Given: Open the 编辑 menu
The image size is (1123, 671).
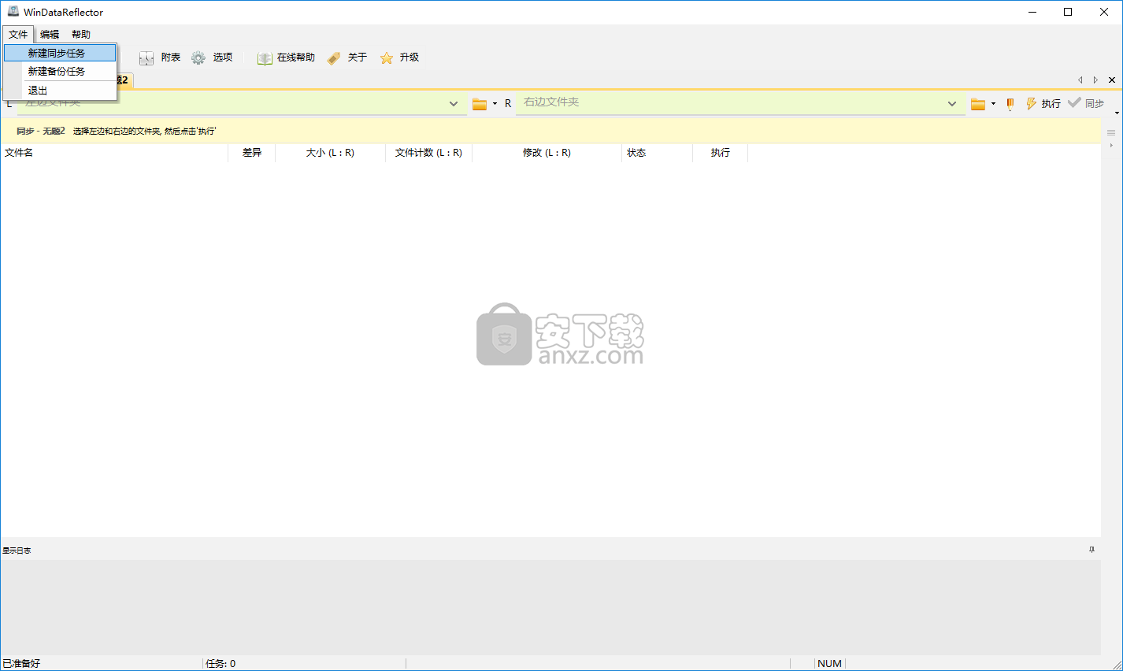Looking at the screenshot, I should [x=50, y=34].
